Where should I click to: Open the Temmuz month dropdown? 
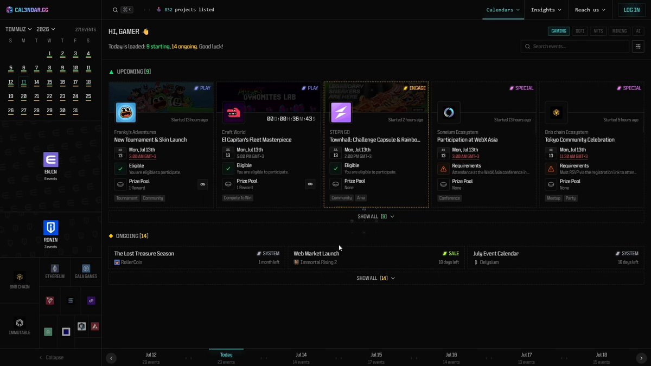(18, 29)
